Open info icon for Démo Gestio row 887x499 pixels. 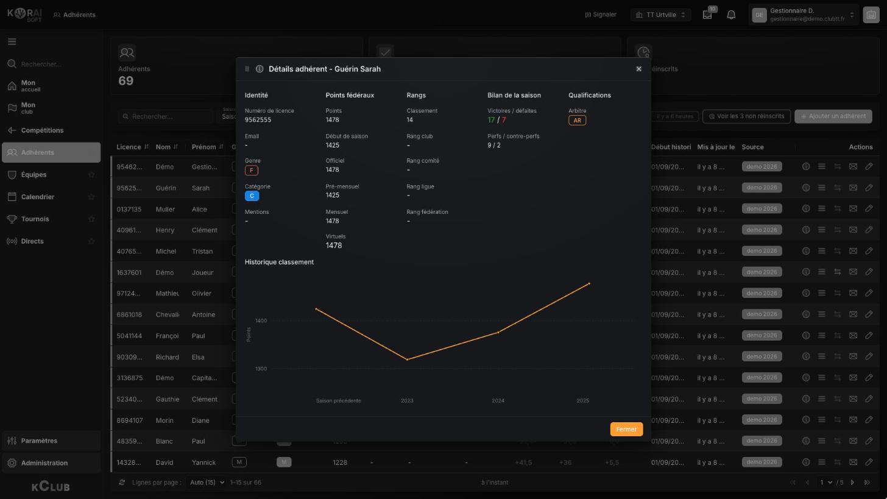(805, 166)
